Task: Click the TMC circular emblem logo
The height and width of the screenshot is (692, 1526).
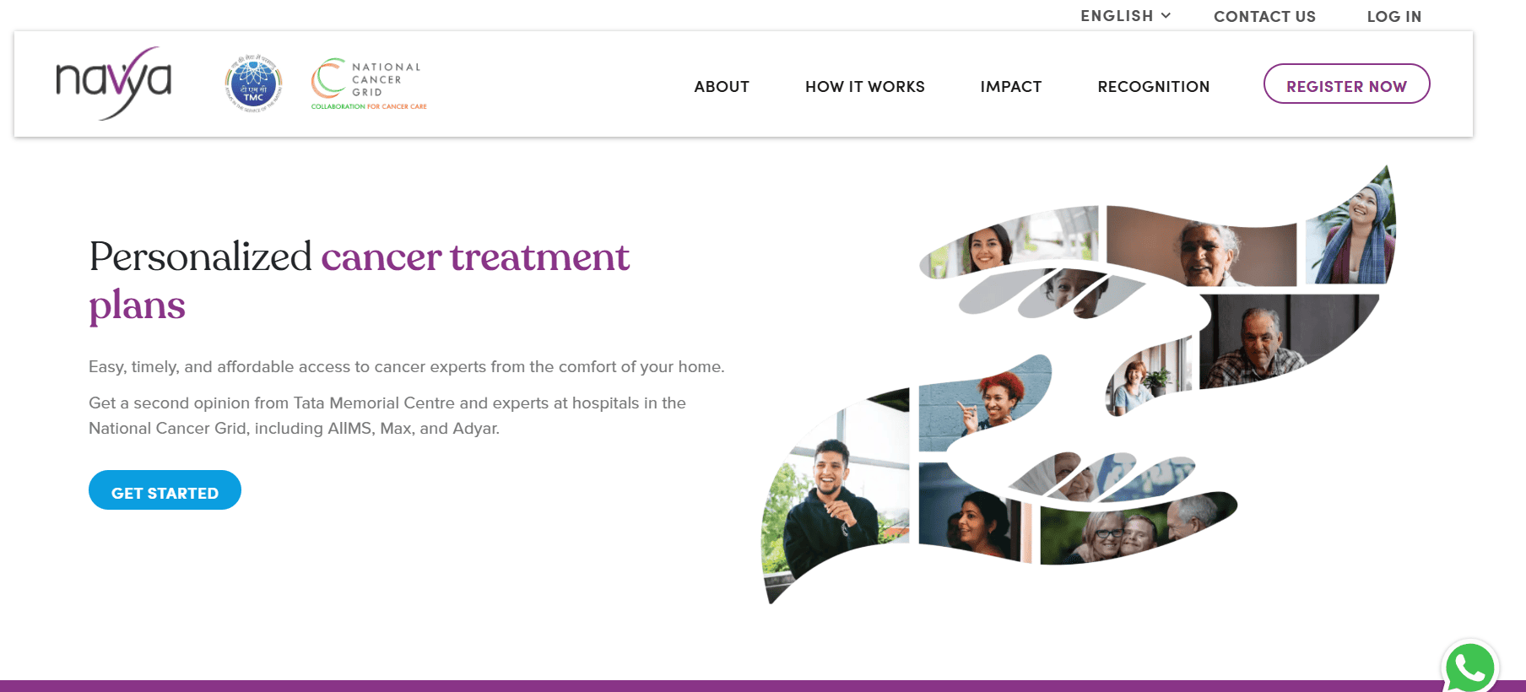Action: click(x=253, y=84)
